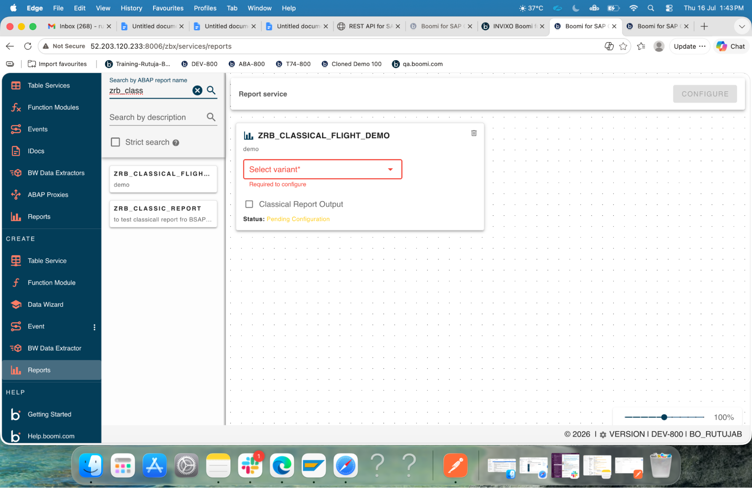
Task: Click the CONFIGURE button
Action: point(705,94)
